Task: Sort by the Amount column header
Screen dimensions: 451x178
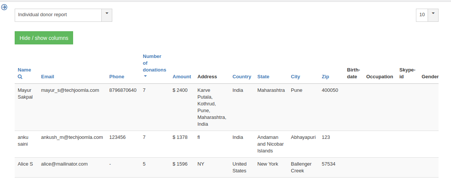Action: click(x=182, y=77)
